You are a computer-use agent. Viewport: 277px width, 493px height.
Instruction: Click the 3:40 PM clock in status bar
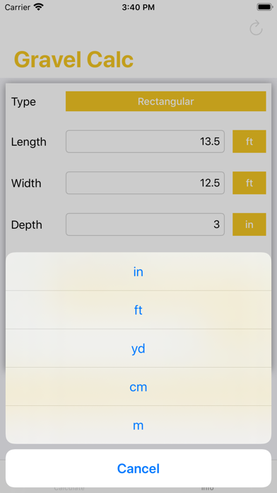pyautogui.click(x=138, y=7)
